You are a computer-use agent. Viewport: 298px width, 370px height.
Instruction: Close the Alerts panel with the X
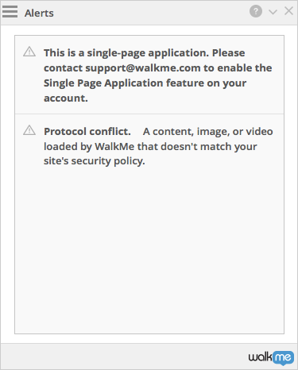(288, 11)
